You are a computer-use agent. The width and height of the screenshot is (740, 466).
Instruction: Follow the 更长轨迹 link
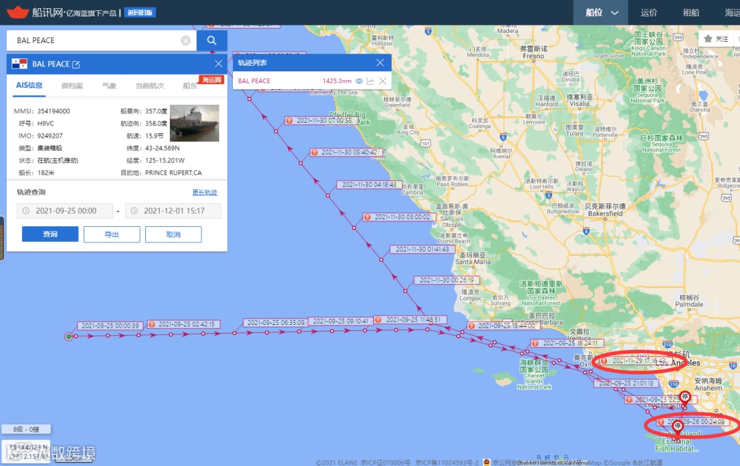tap(205, 192)
